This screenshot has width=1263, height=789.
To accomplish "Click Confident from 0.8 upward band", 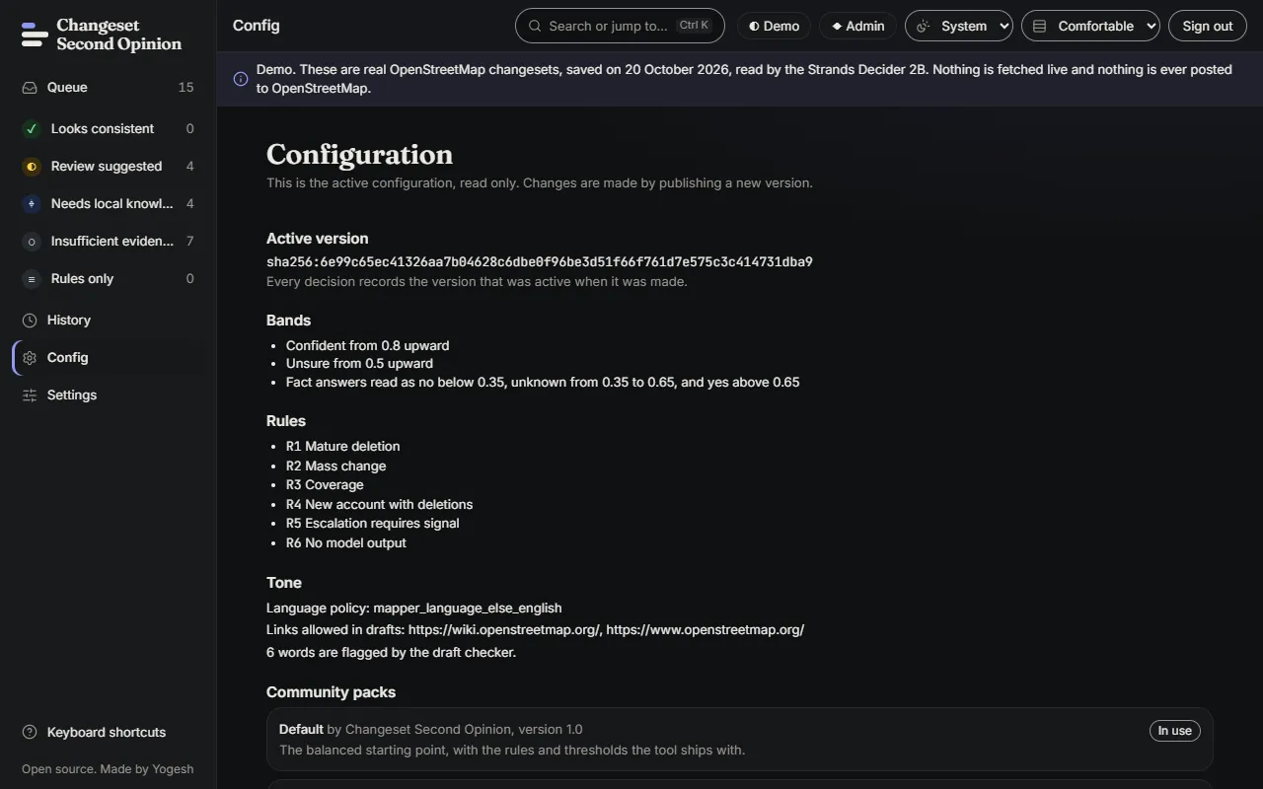I will (367, 345).
